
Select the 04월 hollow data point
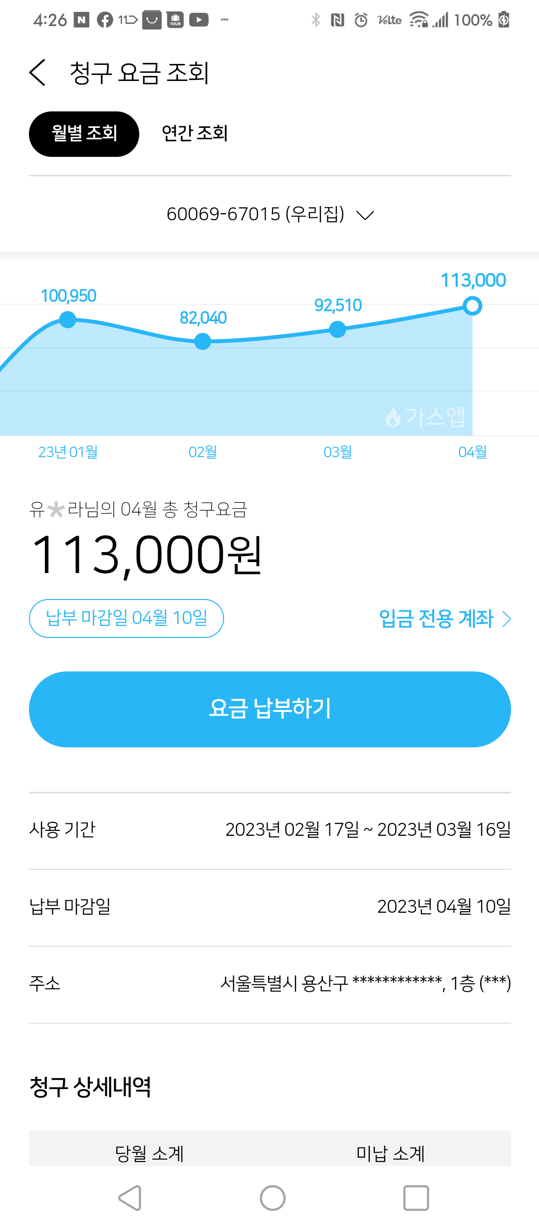pyautogui.click(x=472, y=306)
